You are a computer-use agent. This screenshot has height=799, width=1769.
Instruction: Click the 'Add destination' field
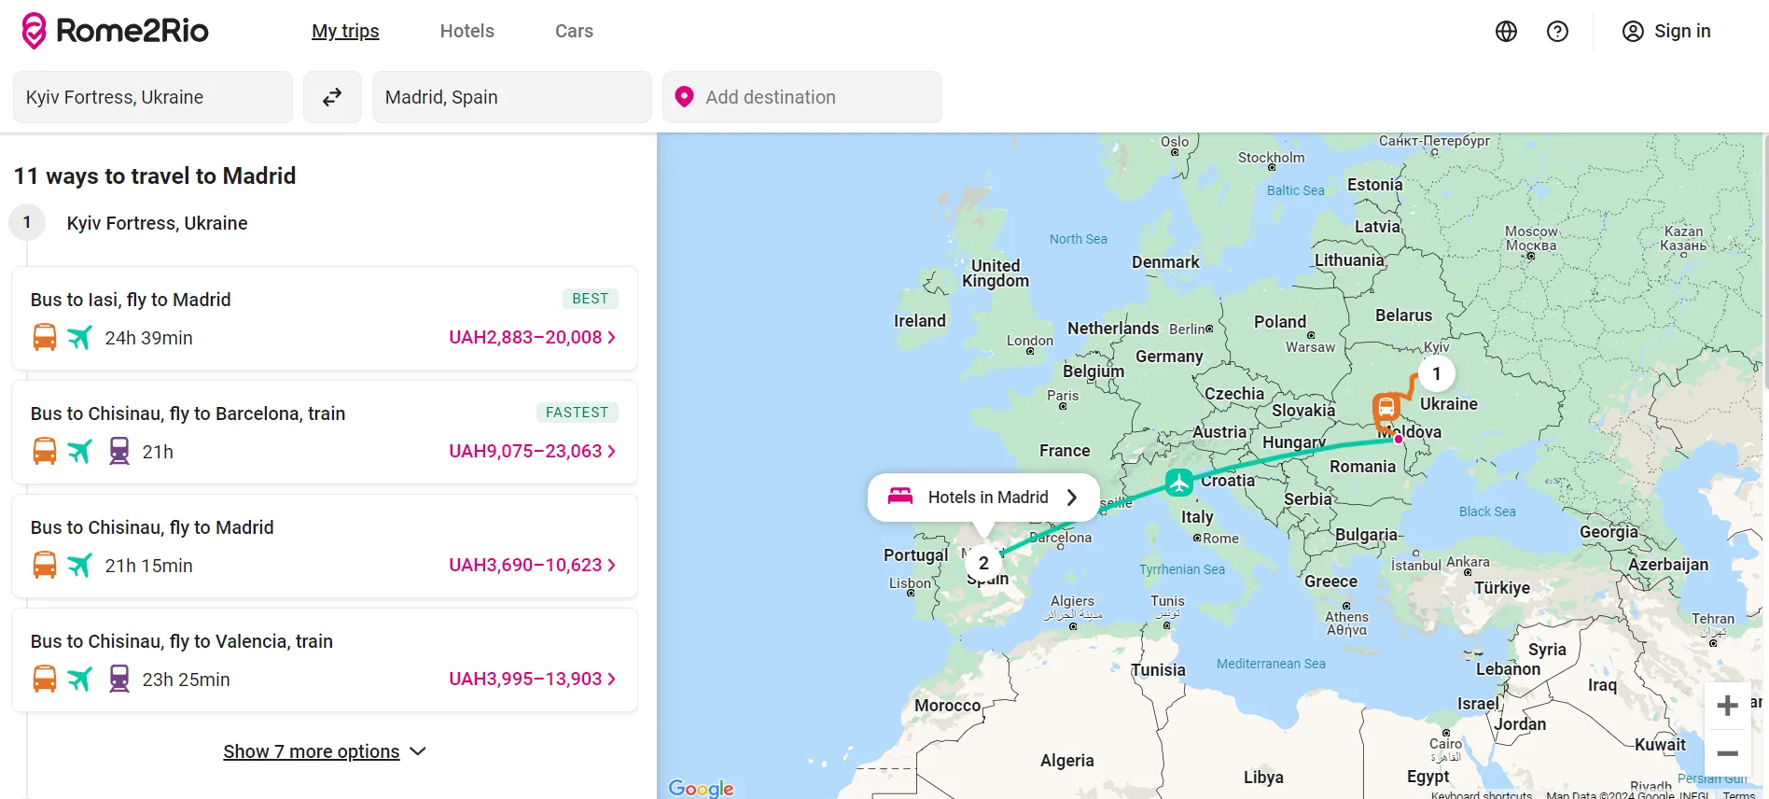802,97
